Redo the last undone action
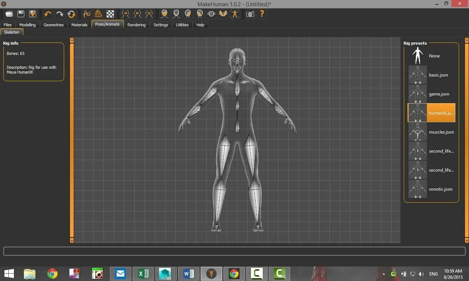This screenshot has height=281, width=469. pyautogui.click(x=59, y=14)
